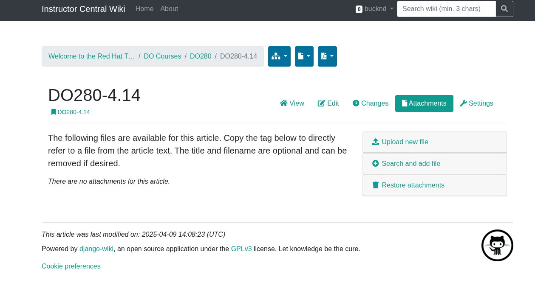Open the Welcome to the Red Hat breadcrumb

[x=92, y=56]
